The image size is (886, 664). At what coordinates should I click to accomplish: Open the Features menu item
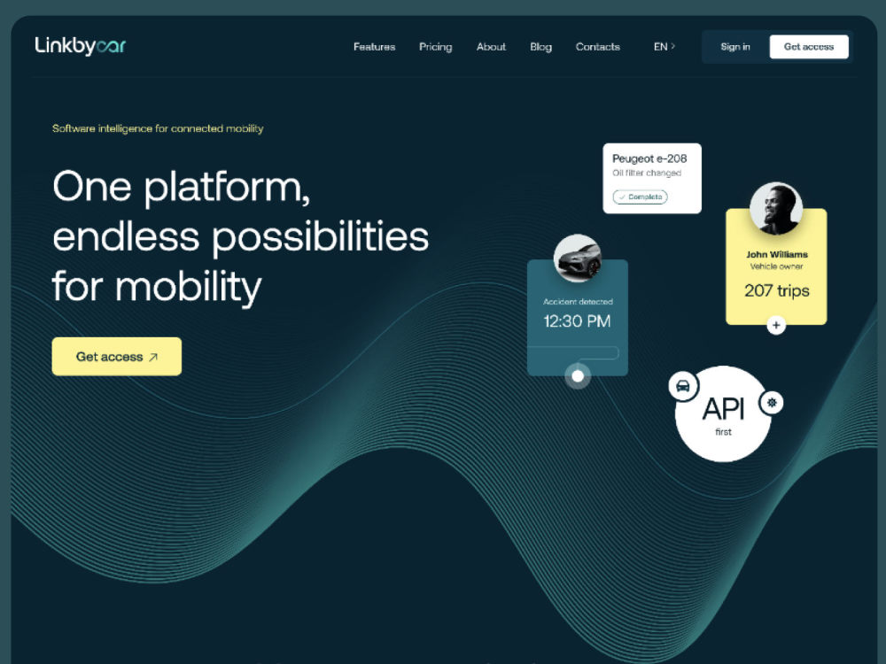point(374,47)
